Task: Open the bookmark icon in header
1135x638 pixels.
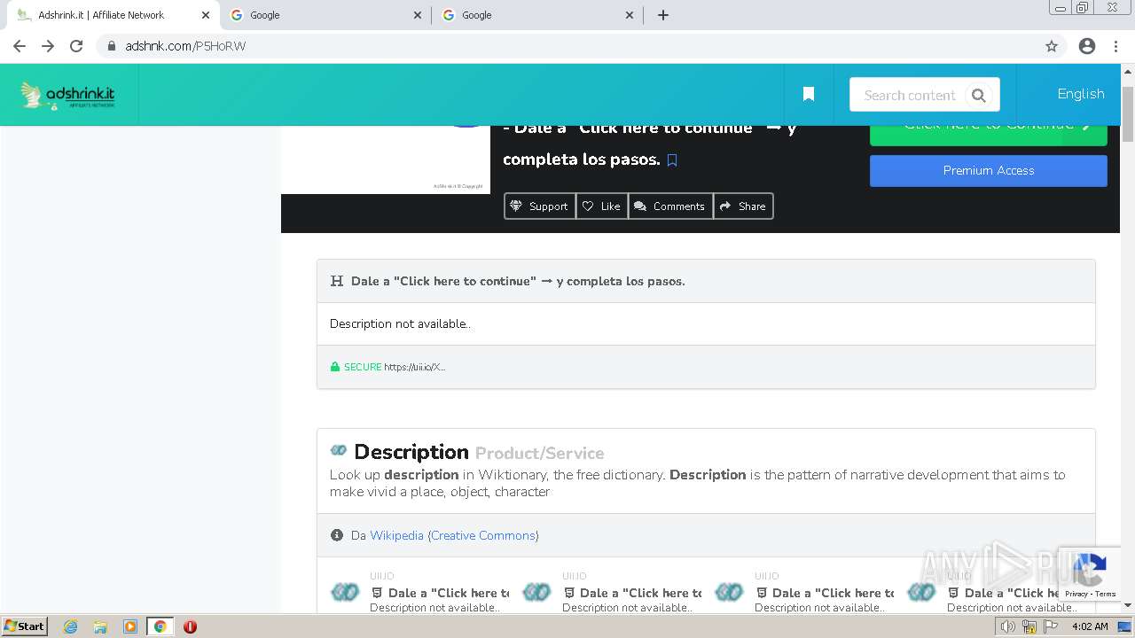Action: [x=809, y=94]
